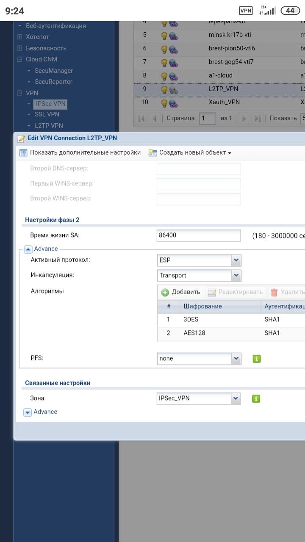Screen dimensions: 305x542
Task: Click the lightbulb status icon in row 7
Action: pos(164,62)
